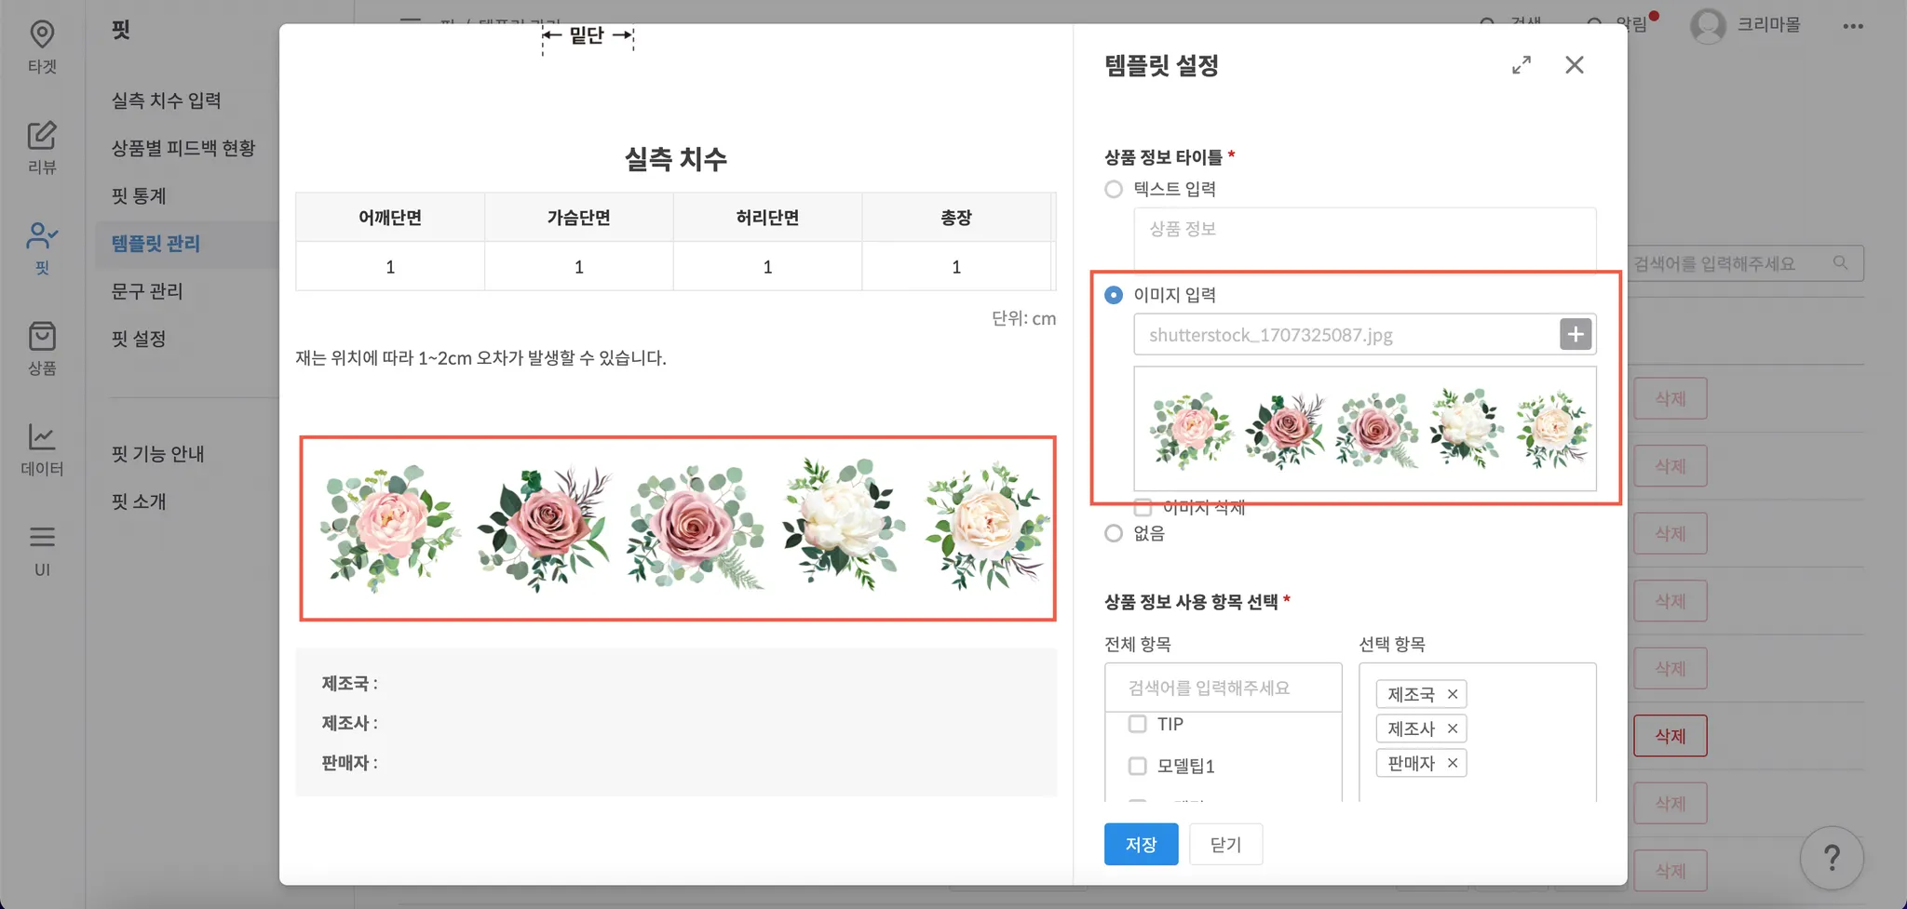Open the help question mark button
The image size is (1907, 909).
(1832, 858)
